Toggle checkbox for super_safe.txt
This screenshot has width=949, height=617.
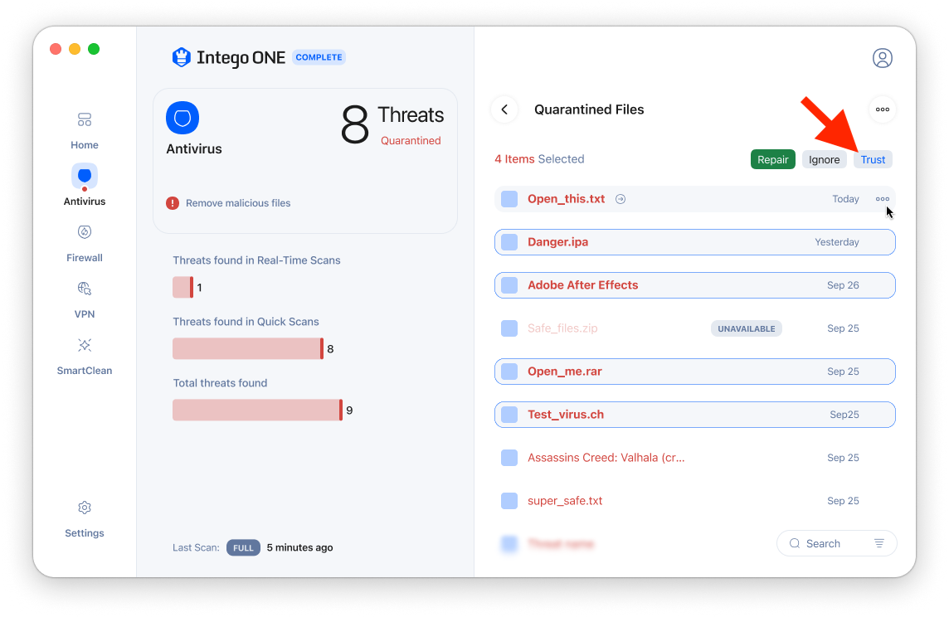pyautogui.click(x=509, y=501)
